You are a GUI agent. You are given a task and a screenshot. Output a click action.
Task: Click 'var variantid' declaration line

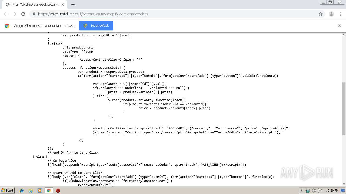point(130,84)
